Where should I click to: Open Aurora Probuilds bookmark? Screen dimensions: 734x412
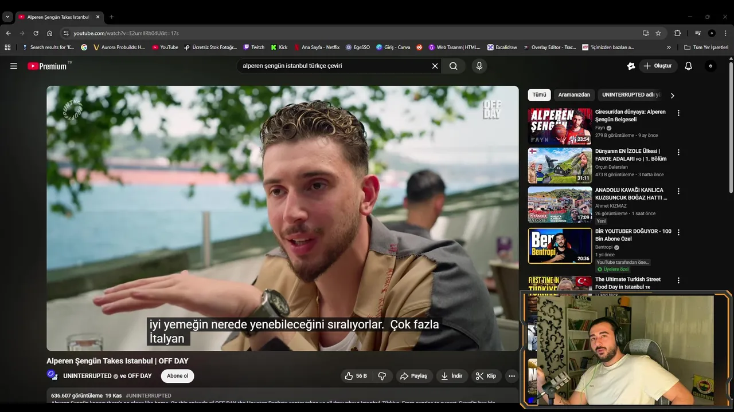119,47
